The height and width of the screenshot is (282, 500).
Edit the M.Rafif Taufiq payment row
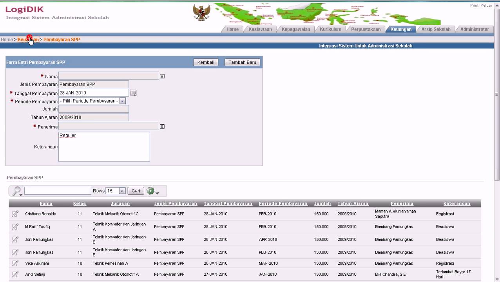coord(15,226)
